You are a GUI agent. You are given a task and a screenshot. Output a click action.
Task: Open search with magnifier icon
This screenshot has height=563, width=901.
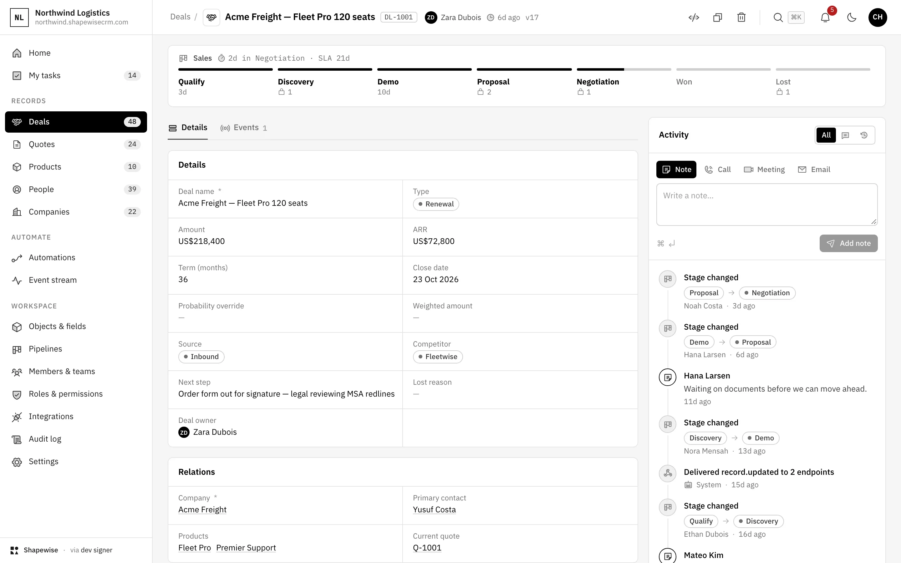coord(778,18)
